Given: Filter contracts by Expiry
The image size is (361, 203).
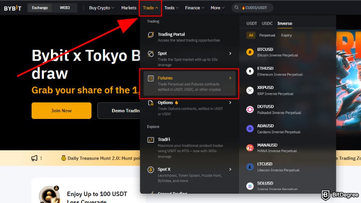Looking at the screenshot, I should pos(286,35).
